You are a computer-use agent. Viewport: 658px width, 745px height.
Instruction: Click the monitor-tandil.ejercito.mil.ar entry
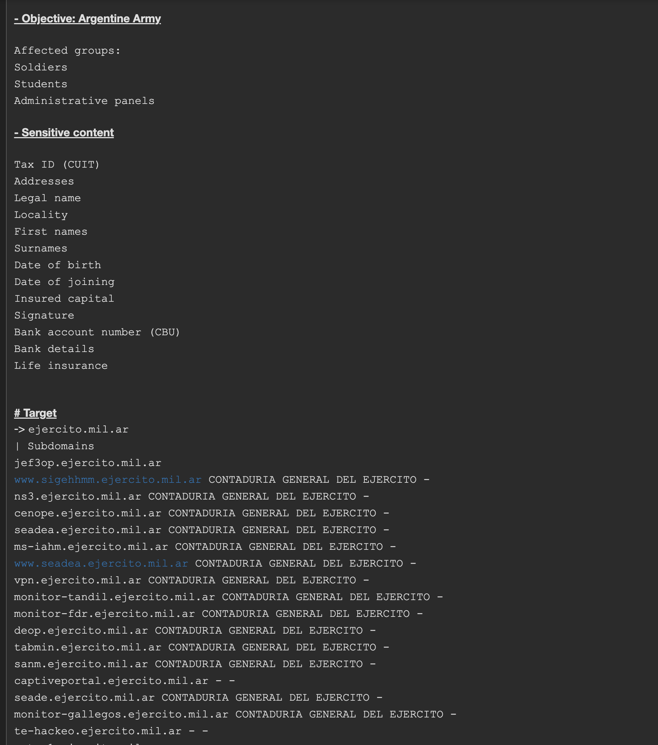[x=114, y=597]
